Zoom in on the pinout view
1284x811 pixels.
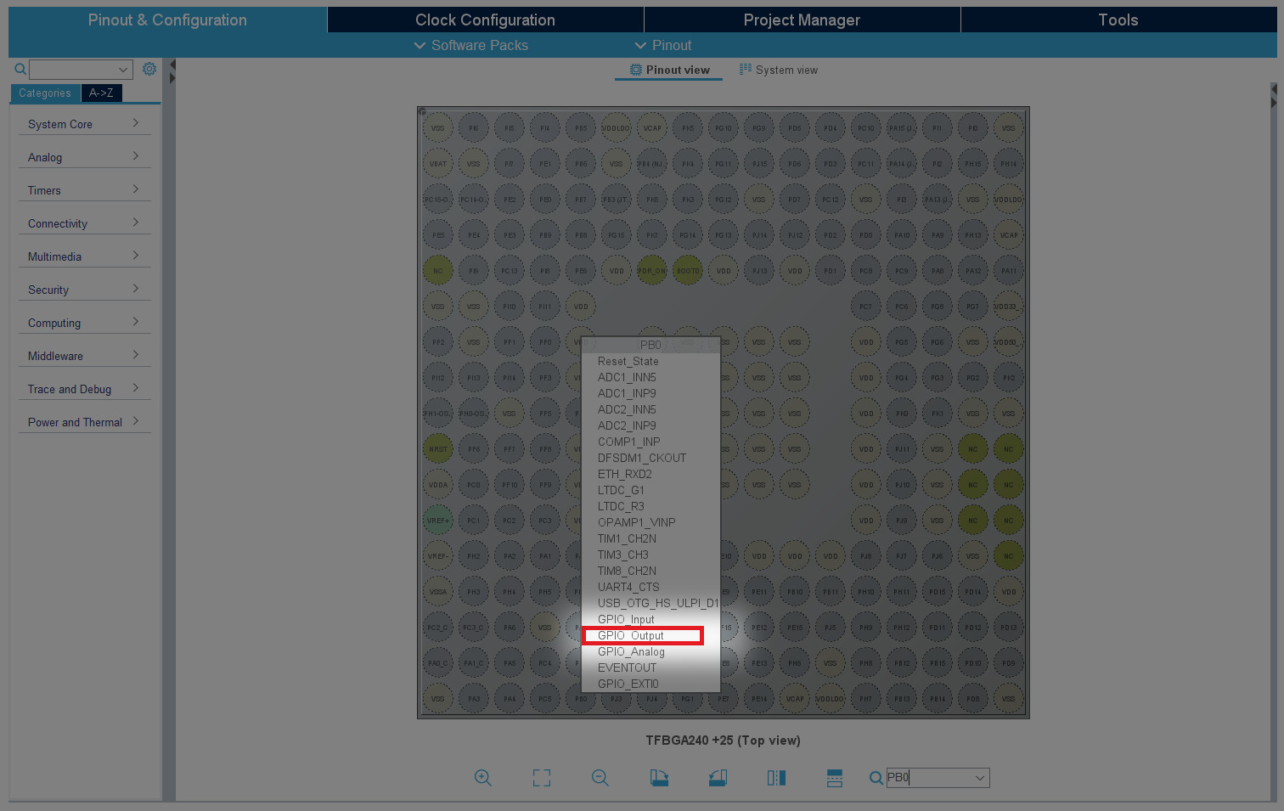tap(482, 777)
